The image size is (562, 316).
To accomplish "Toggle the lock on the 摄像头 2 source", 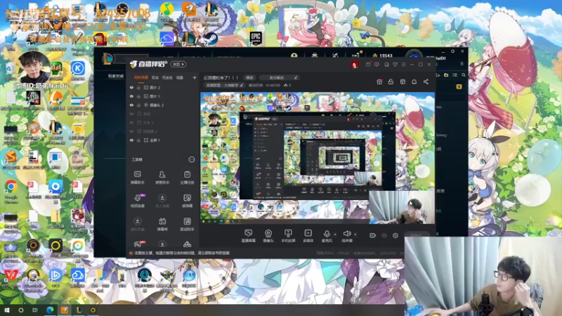I will (138, 105).
